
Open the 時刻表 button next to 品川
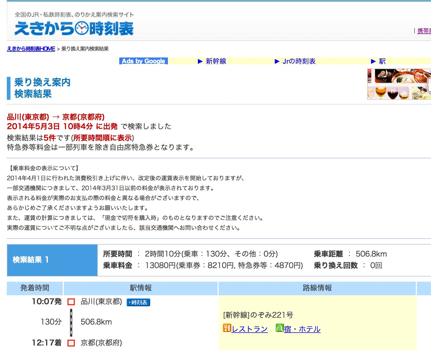[x=138, y=302]
